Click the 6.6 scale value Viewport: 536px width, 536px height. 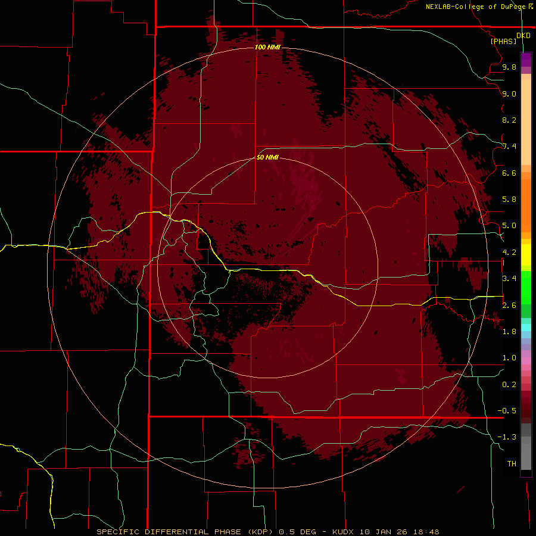(x=509, y=173)
